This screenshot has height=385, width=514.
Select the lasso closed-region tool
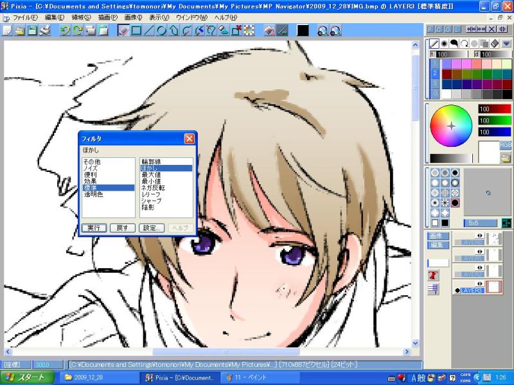tap(211, 31)
